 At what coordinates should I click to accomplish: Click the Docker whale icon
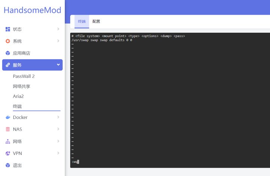[x=8, y=117]
